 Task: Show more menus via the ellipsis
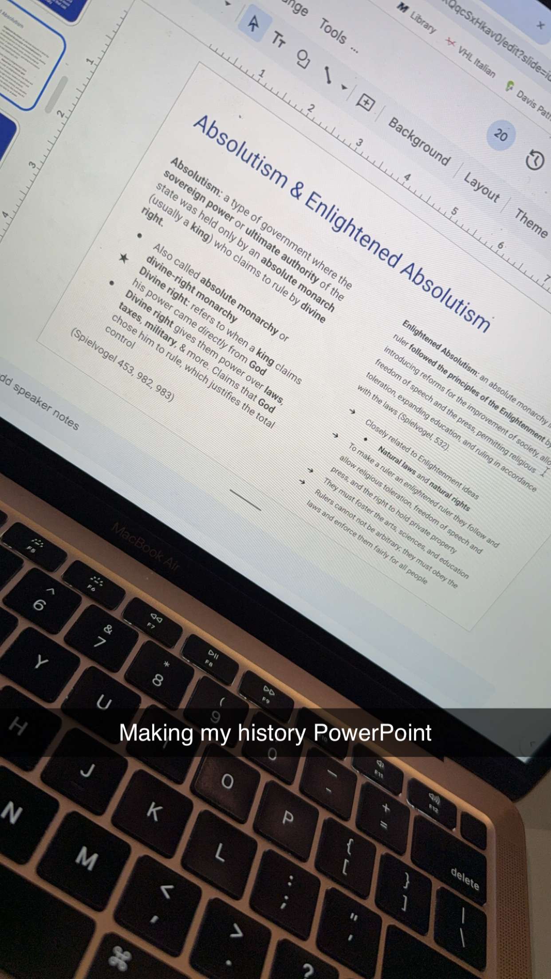pyautogui.click(x=354, y=49)
